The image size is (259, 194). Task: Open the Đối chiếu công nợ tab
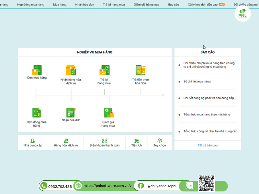245,5
